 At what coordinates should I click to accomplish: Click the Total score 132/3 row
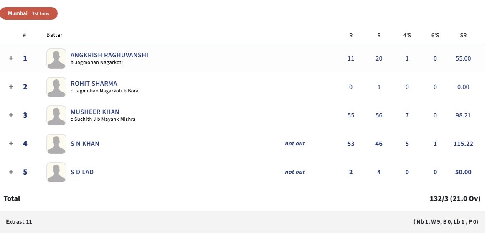[455, 199]
